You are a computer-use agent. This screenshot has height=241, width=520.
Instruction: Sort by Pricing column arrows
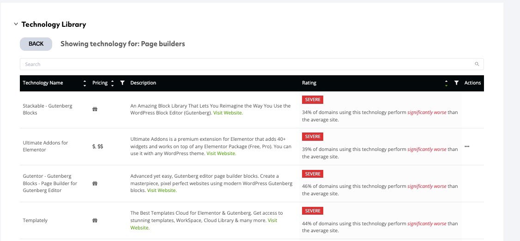(112, 83)
